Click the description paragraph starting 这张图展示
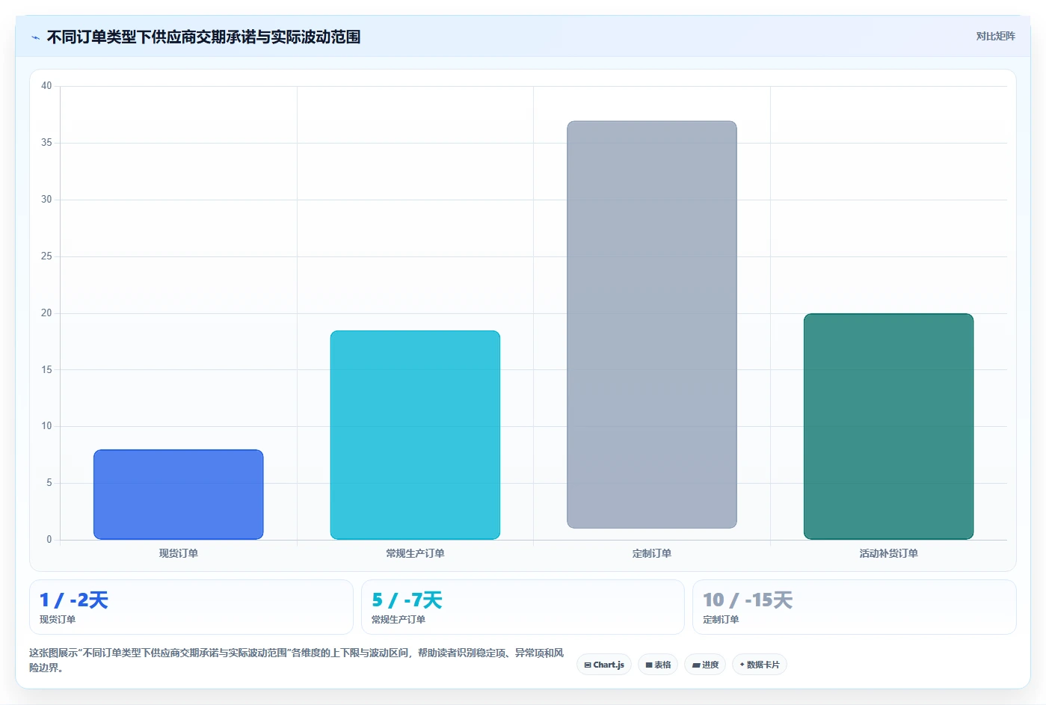Viewport: 1046px width, 705px height. (297, 660)
